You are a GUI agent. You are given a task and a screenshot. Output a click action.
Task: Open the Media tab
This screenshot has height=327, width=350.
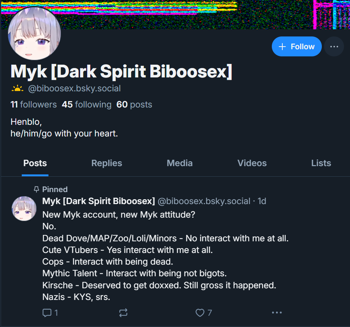(x=180, y=163)
